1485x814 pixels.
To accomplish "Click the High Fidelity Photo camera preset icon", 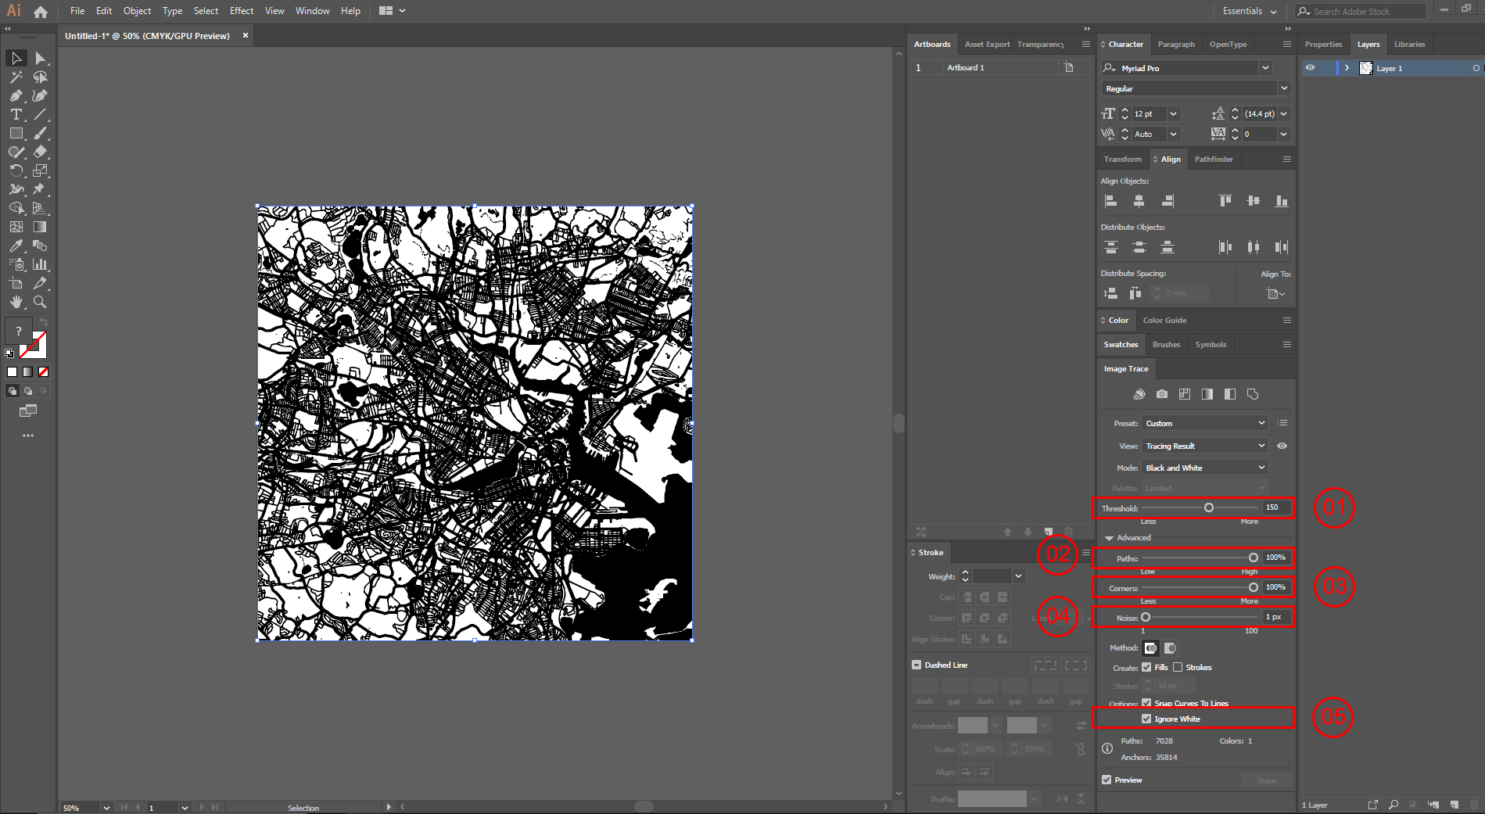I will pyautogui.click(x=1163, y=394).
